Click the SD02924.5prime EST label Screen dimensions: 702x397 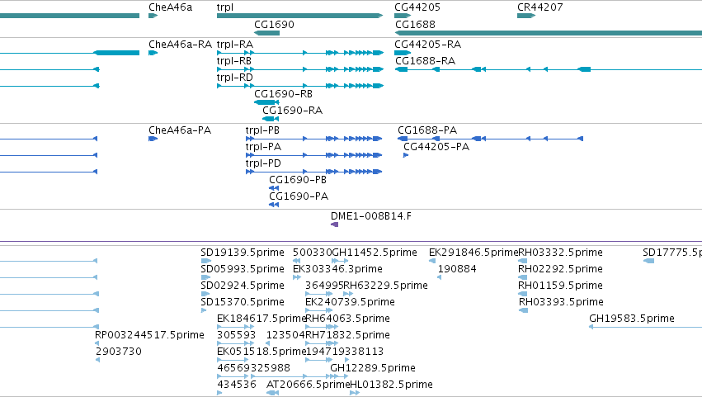243,286
